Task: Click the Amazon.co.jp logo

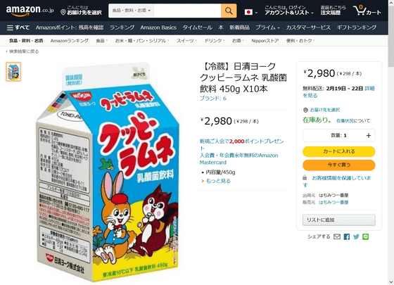Action: 30,11
